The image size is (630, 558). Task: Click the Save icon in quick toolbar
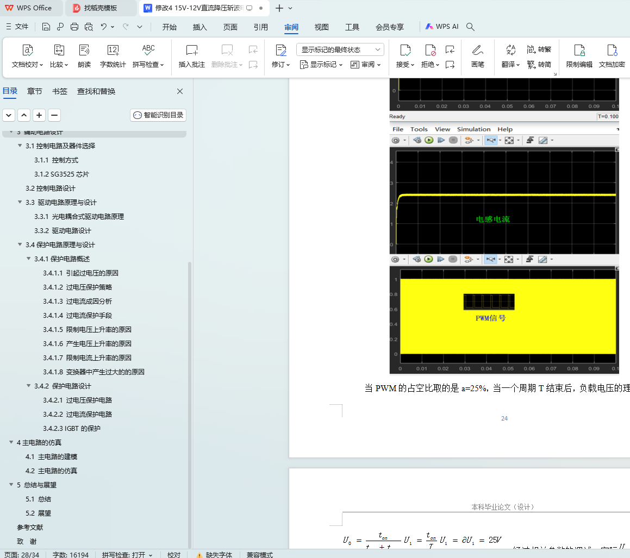click(46, 27)
